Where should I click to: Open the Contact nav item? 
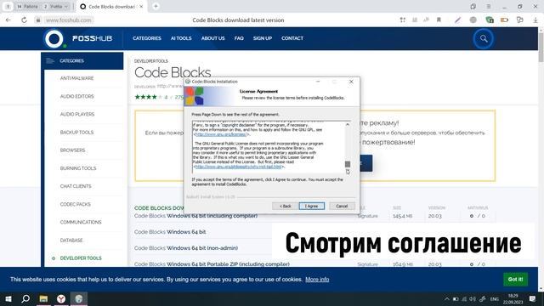tap(292, 38)
